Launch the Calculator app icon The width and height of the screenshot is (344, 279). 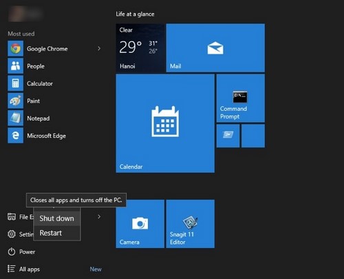pyautogui.click(x=16, y=83)
